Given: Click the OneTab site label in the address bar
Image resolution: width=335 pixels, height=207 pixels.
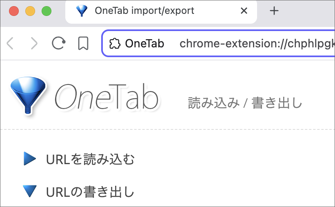Looking at the screenshot, I should tap(144, 43).
